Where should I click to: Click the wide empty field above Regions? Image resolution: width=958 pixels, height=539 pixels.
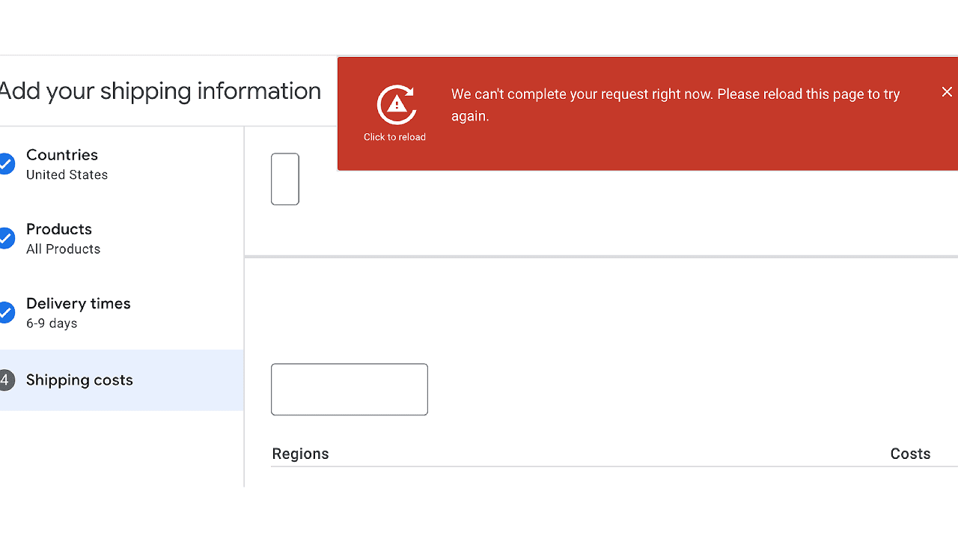(350, 389)
